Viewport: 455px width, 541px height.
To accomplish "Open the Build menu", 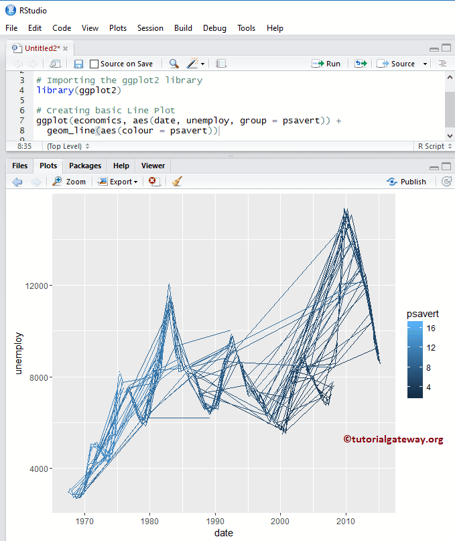I will [x=183, y=28].
